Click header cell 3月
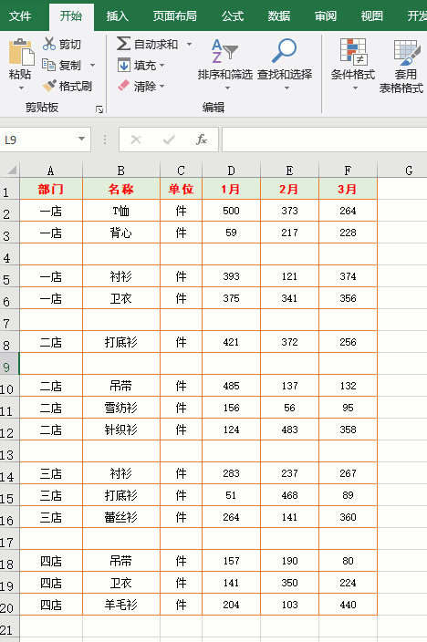The width and height of the screenshot is (427, 642). click(348, 189)
